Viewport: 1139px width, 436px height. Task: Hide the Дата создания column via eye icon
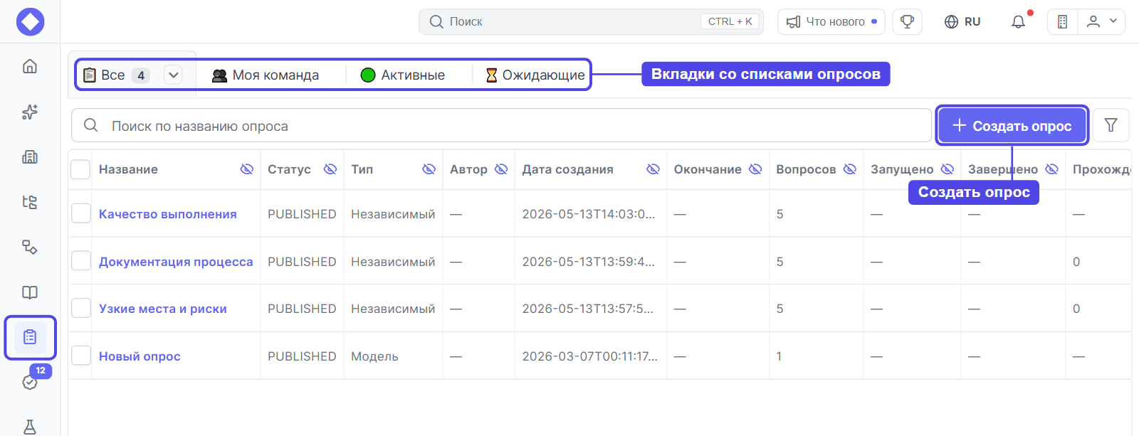click(x=653, y=169)
